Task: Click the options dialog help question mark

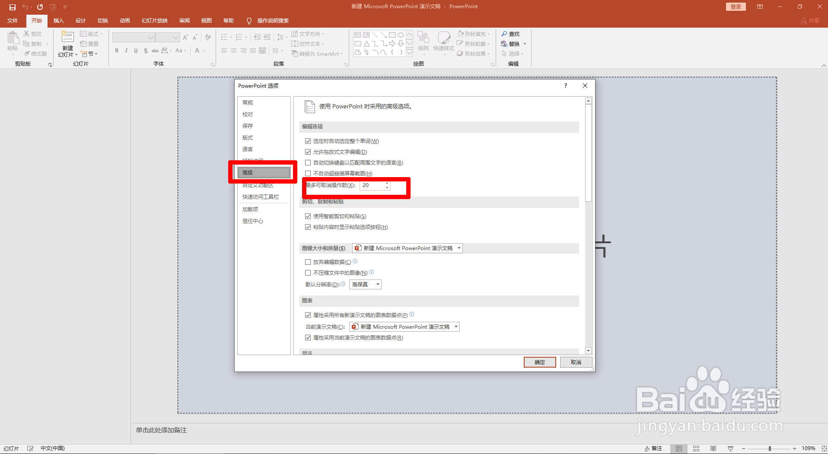Action: pyautogui.click(x=565, y=86)
